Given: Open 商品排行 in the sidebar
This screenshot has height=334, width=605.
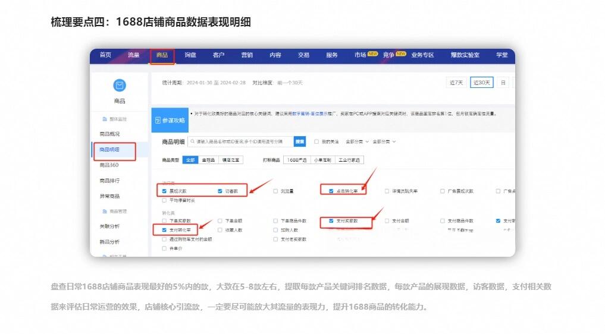Looking at the screenshot, I should pyautogui.click(x=109, y=180).
